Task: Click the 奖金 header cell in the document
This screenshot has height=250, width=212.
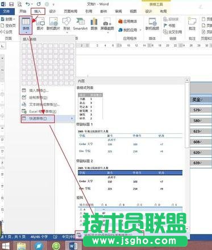Action: (201, 100)
